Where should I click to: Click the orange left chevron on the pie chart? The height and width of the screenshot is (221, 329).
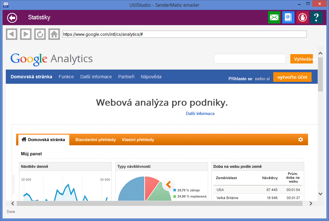(169, 185)
